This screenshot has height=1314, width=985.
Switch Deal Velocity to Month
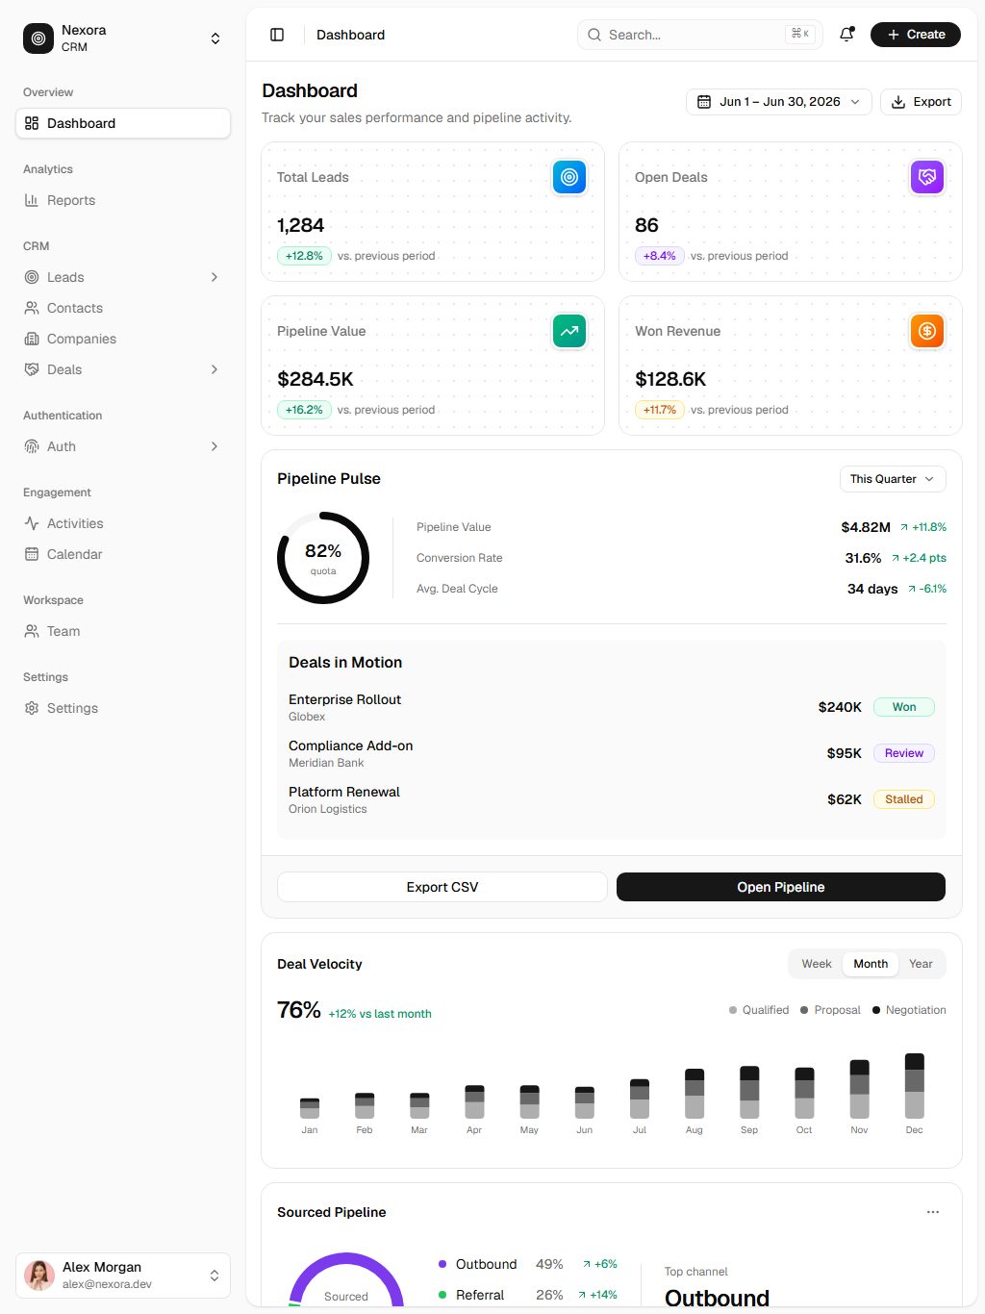(871, 964)
